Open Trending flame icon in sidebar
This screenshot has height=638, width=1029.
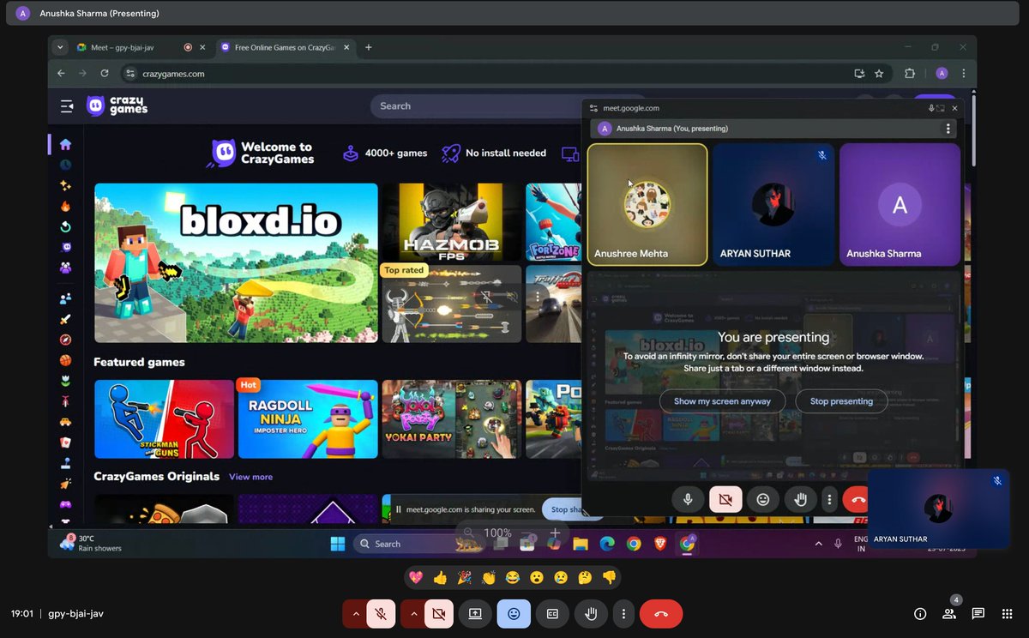[x=65, y=206]
